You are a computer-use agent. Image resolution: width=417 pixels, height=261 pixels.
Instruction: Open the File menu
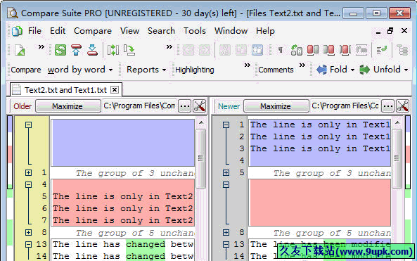tap(34, 31)
